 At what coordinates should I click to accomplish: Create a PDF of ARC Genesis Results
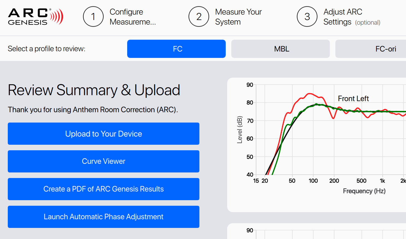104,189
